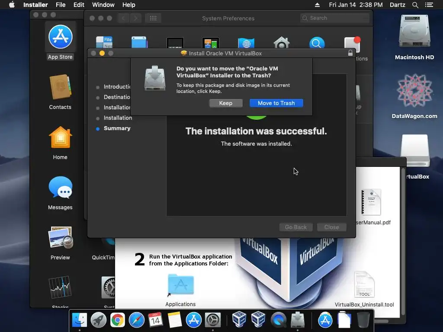Open the Apple menu
Image resolution: width=443 pixels, height=332 pixels.
[x=12, y=5]
